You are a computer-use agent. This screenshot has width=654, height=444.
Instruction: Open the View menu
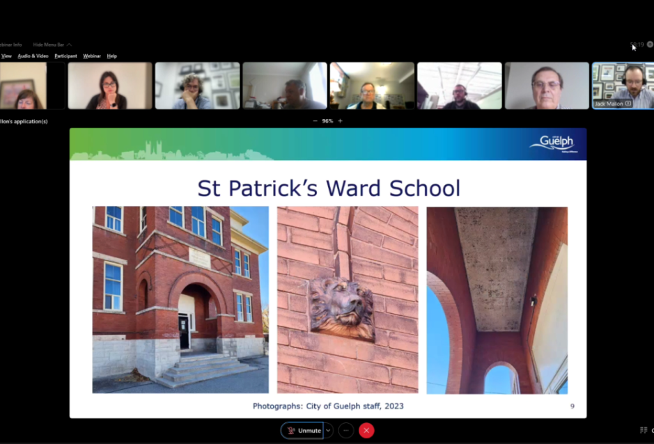(x=6, y=56)
